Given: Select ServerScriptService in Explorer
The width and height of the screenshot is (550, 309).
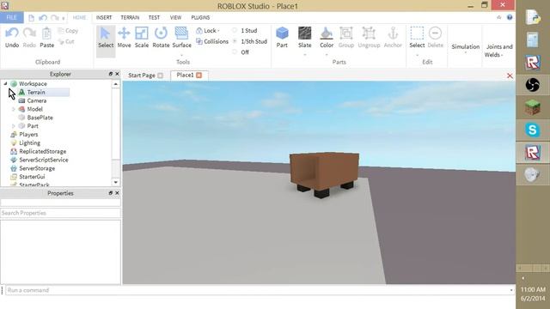Looking at the screenshot, I should click(44, 160).
